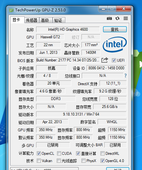Toggle the OpenCL checkbox
Viewport: 142px width, 170px height.
point(39,153)
